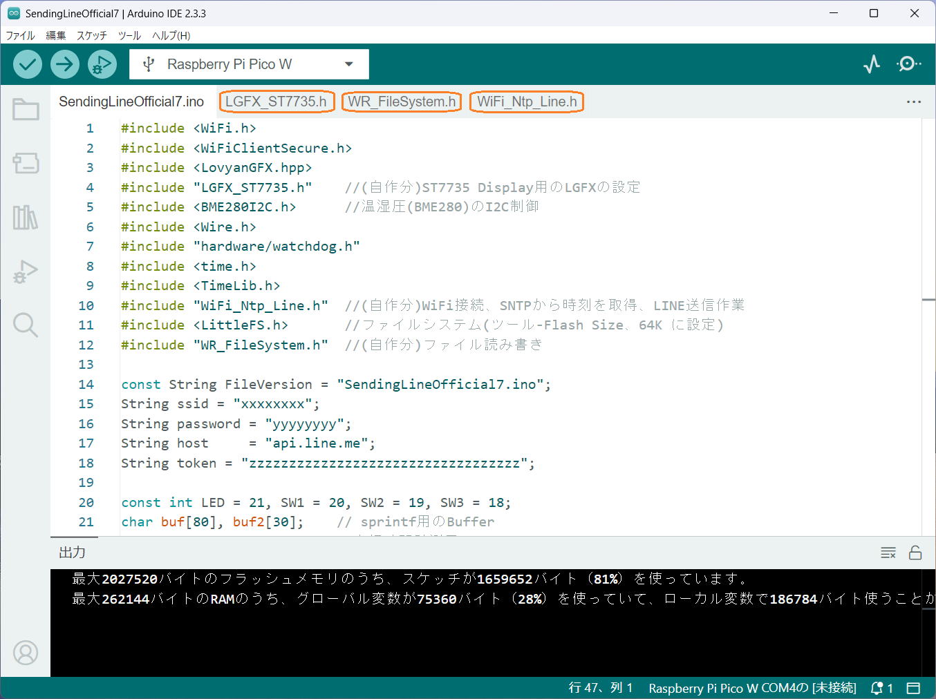
Task: Click line number 20 in the gutter
Action: [x=86, y=503]
